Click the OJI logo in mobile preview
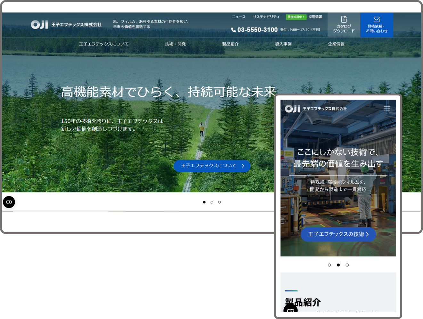The height and width of the screenshot is (319, 423). 292,109
